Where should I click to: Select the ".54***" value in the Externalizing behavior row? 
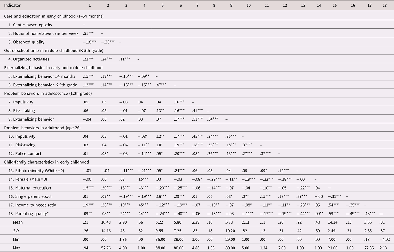coord(214,119)
